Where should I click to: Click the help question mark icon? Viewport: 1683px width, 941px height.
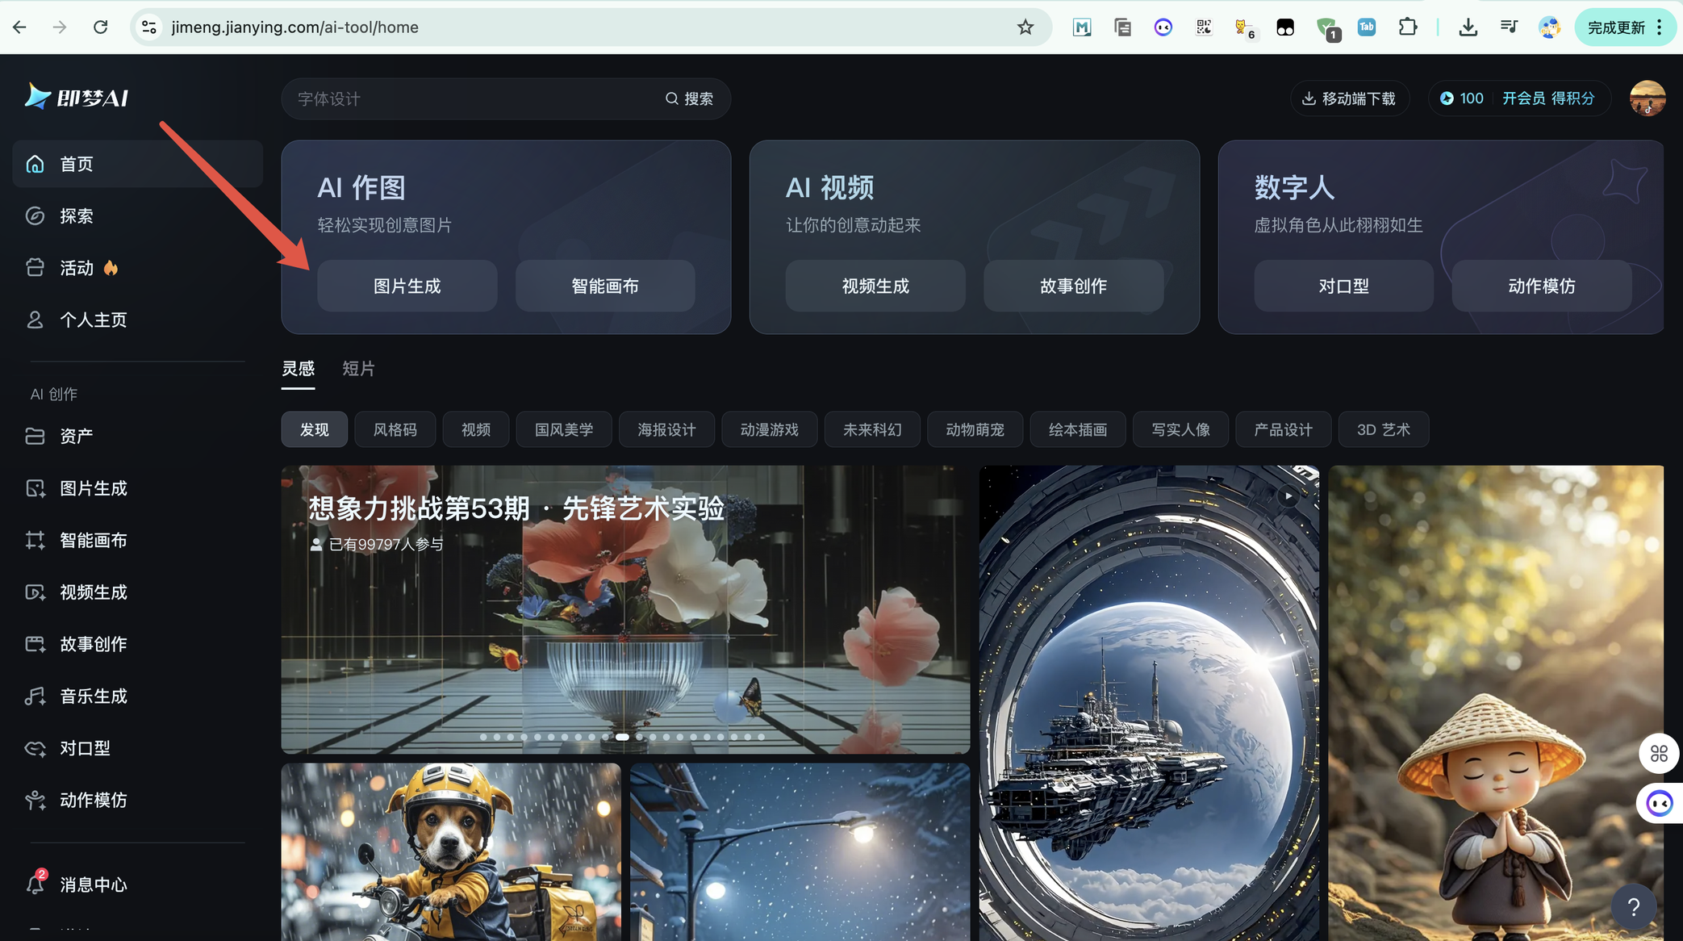pyautogui.click(x=1633, y=907)
